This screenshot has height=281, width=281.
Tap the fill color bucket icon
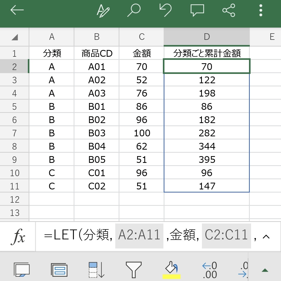pos(171,267)
